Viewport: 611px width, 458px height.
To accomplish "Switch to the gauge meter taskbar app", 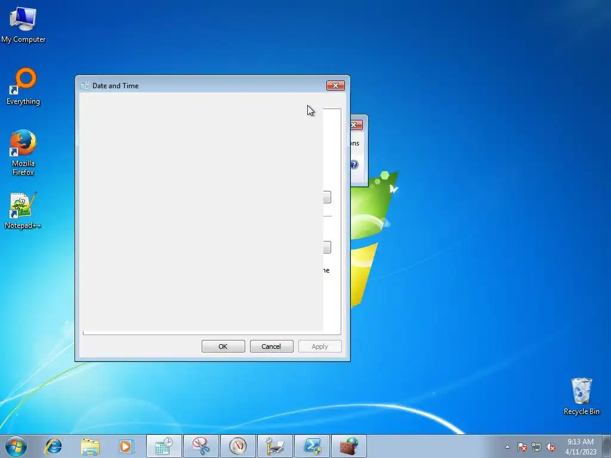I will 237,446.
